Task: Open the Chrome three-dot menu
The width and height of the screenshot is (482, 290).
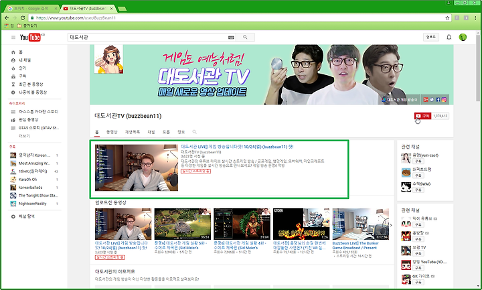Action: click(475, 18)
